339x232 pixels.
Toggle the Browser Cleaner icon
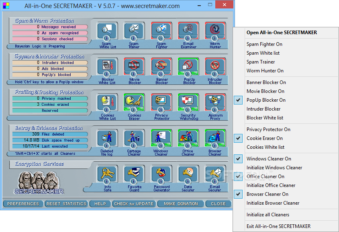point(215,138)
